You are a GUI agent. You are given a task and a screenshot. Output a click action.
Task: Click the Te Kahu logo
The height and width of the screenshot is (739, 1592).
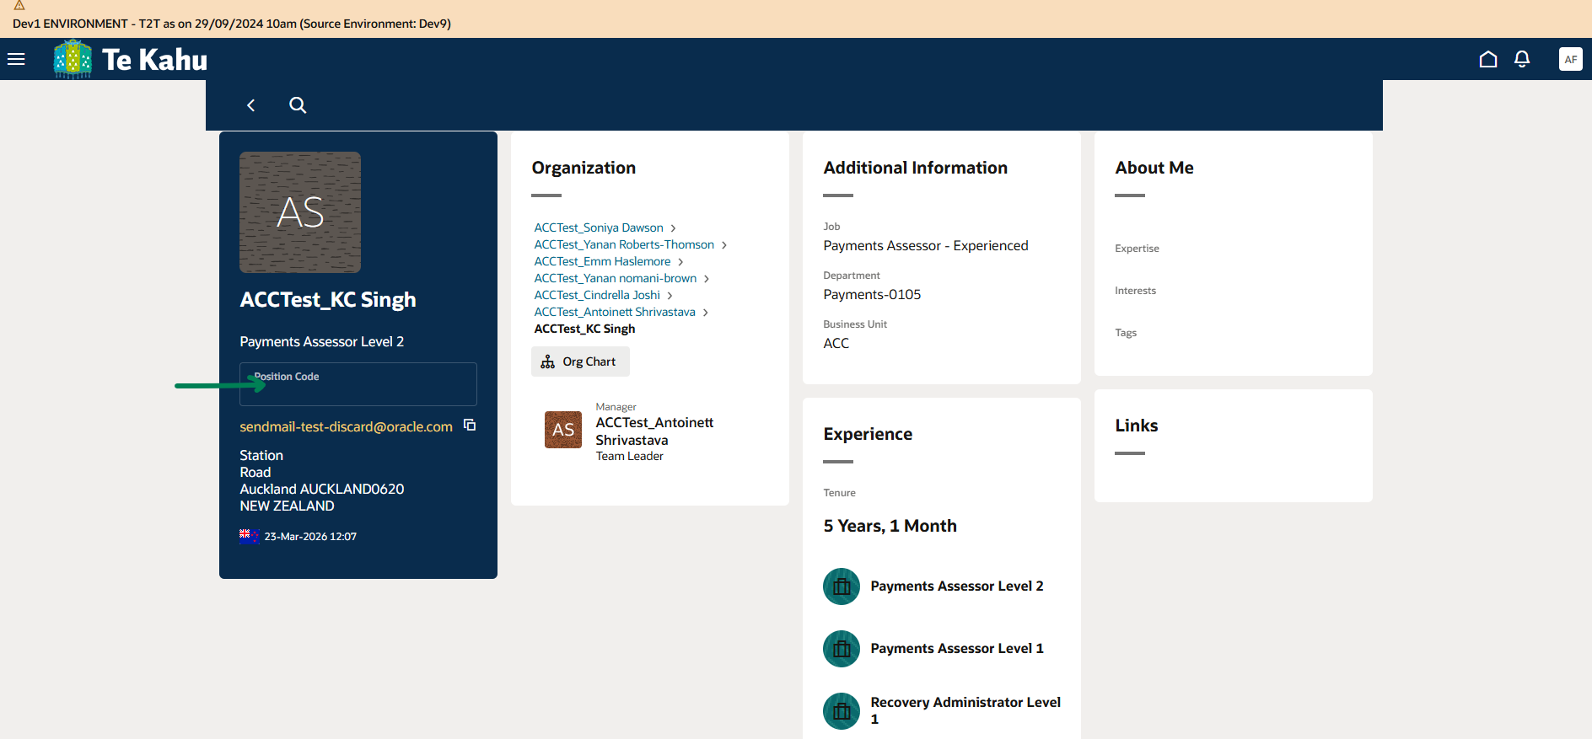[x=73, y=59]
